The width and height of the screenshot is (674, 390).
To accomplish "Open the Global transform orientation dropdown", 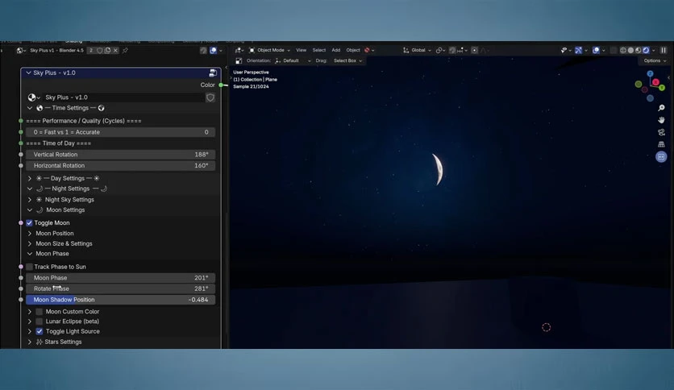I will coord(417,50).
